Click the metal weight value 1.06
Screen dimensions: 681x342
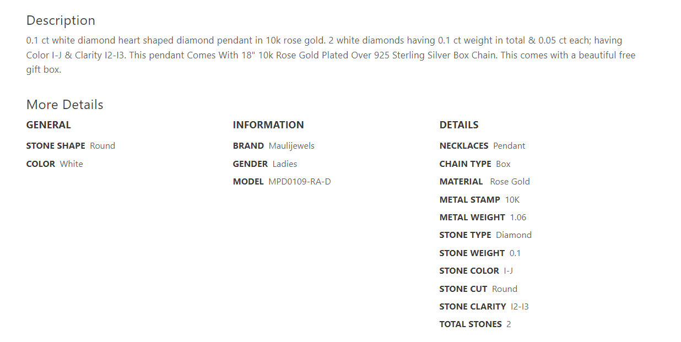(x=518, y=218)
